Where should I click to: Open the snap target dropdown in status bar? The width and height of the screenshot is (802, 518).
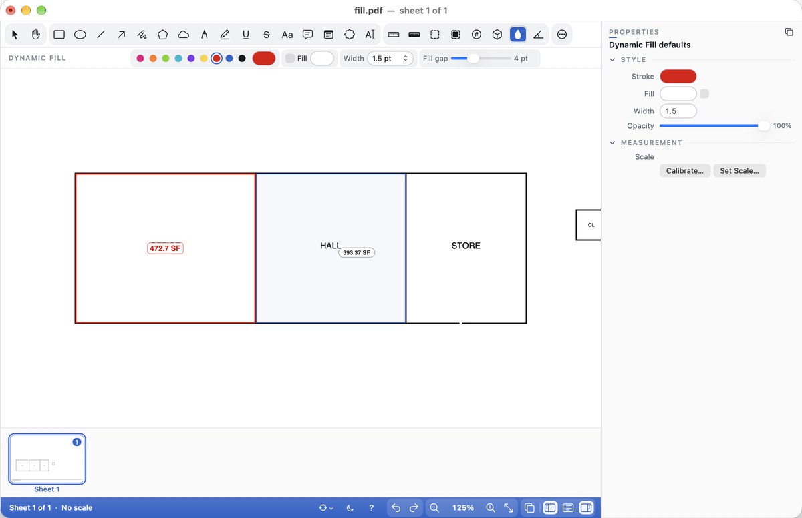(x=326, y=508)
